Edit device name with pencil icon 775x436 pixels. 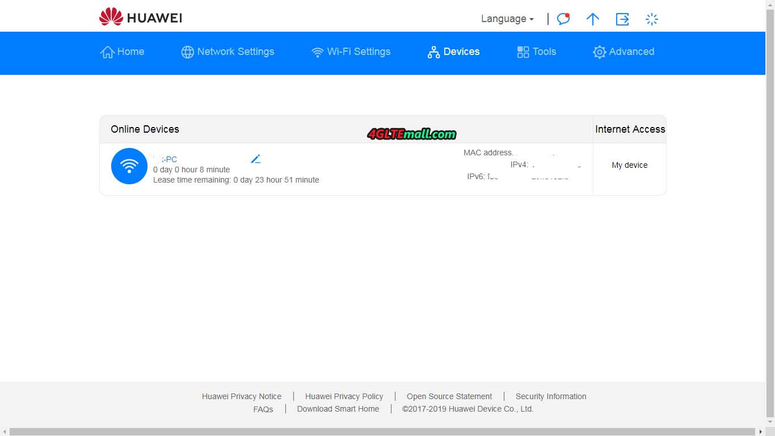(x=256, y=159)
